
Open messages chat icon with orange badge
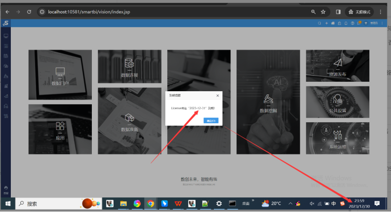click(x=359, y=23)
